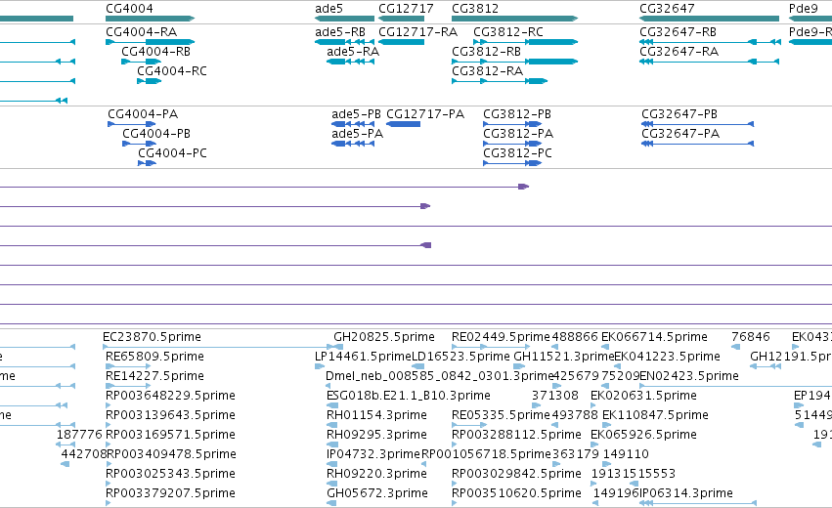The width and height of the screenshot is (832, 508).
Task: Select the RH01154.3prime EST label
Action: pyautogui.click(x=376, y=415)
